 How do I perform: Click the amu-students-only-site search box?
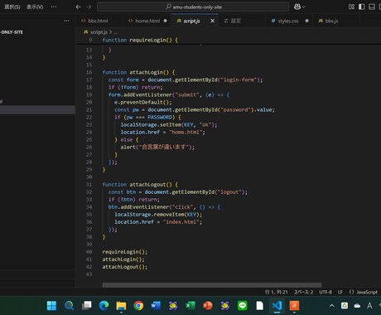click(193, 7)
